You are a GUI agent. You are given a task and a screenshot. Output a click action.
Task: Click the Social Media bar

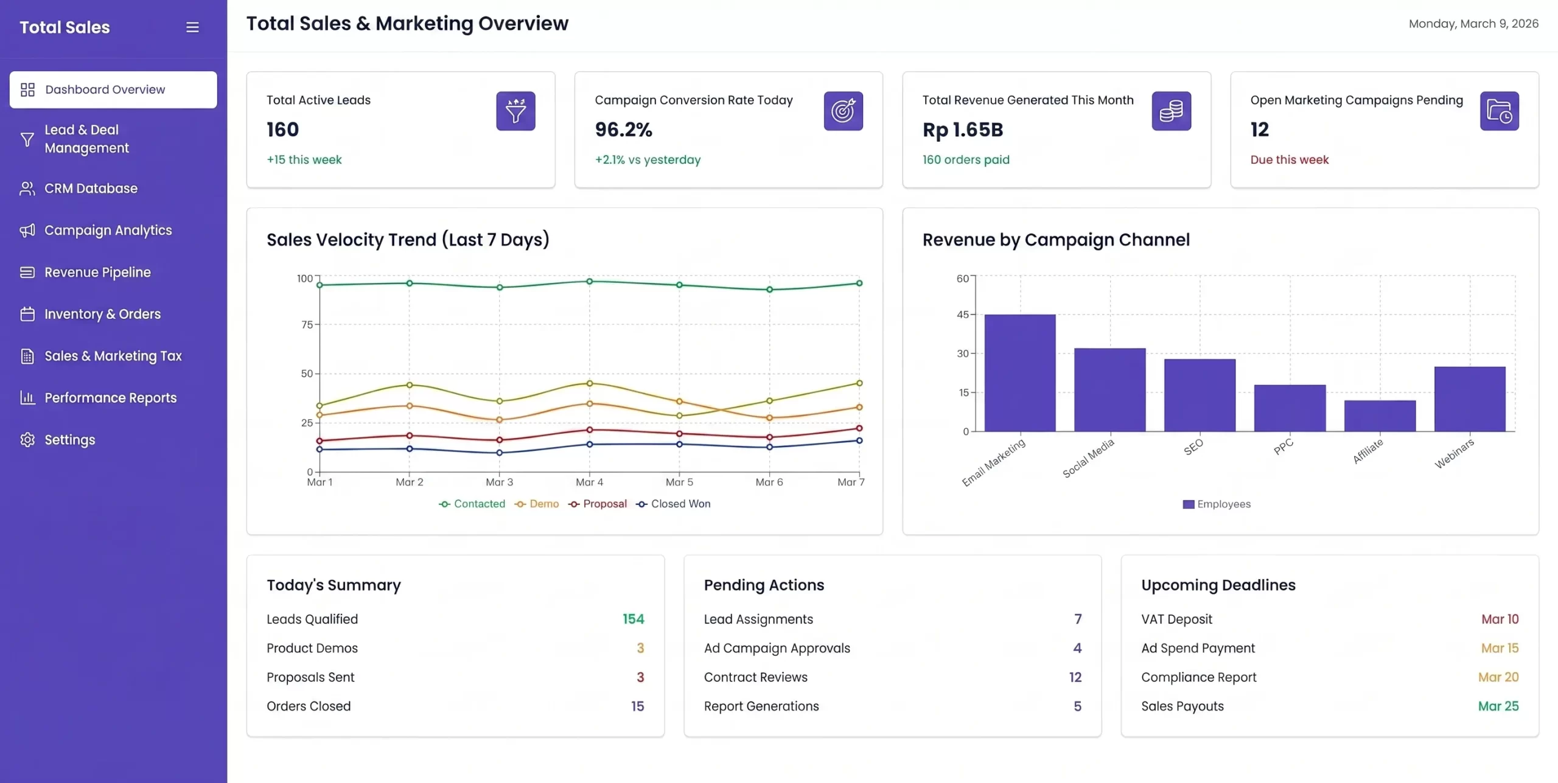pos(1110,390)
